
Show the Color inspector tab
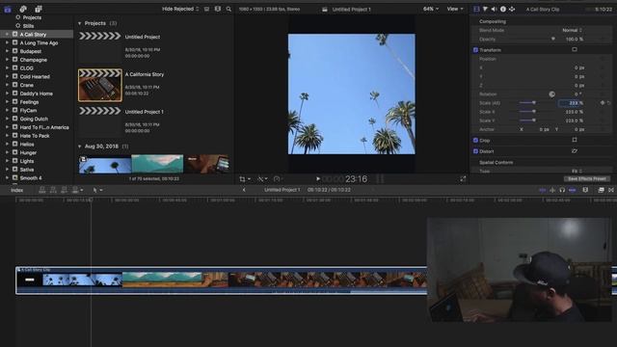pyautogui.click(x=485, y=9)
